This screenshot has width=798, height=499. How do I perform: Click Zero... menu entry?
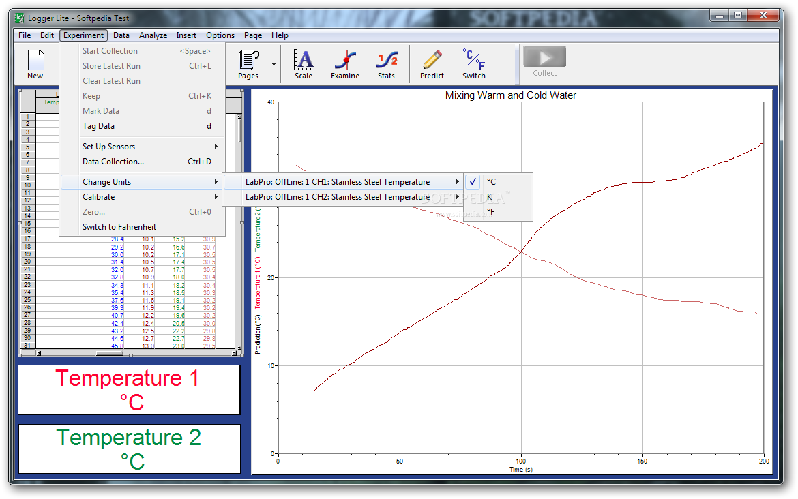(x=142, y=212)
